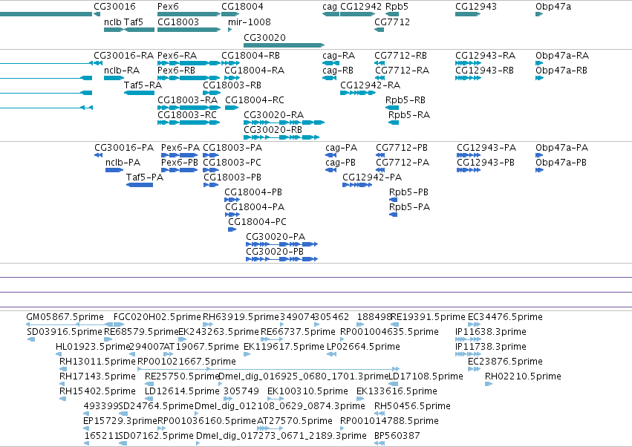Click the "CG18004" gene label

[242, 7]
